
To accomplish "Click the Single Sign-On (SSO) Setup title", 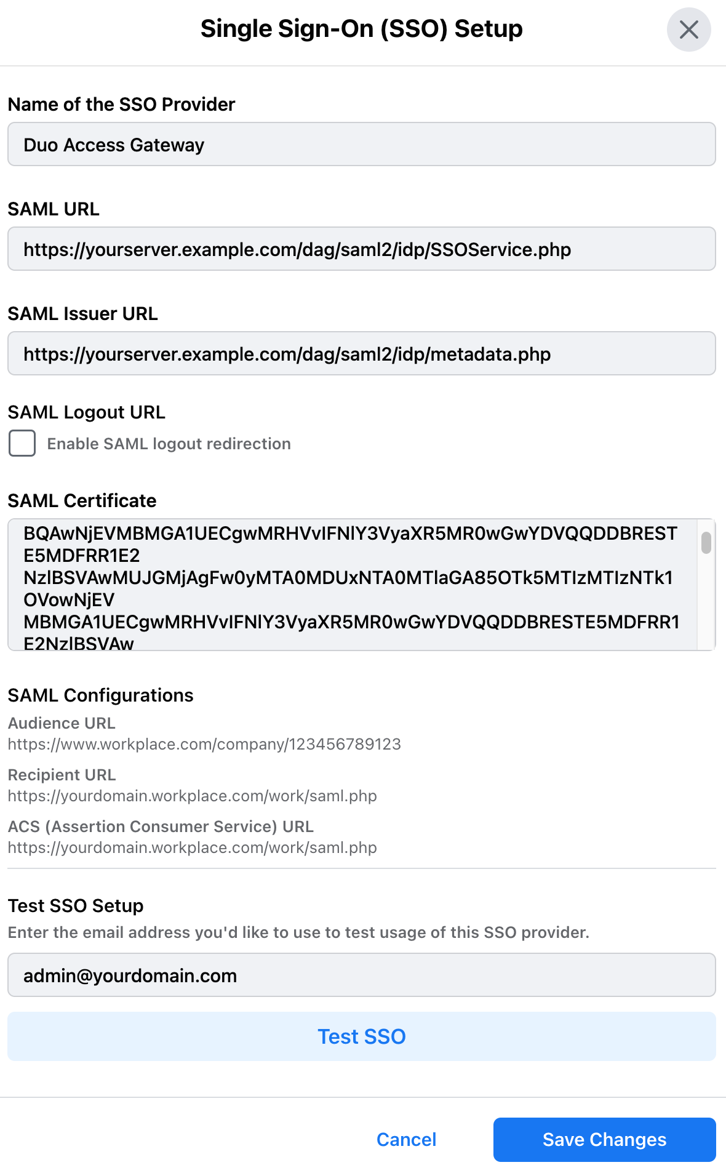I will (x=361, y=29).
